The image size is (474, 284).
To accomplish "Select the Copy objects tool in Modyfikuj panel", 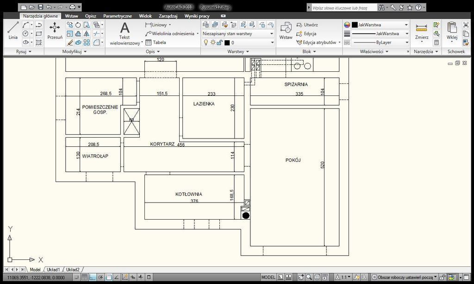I will coord(69,25).
